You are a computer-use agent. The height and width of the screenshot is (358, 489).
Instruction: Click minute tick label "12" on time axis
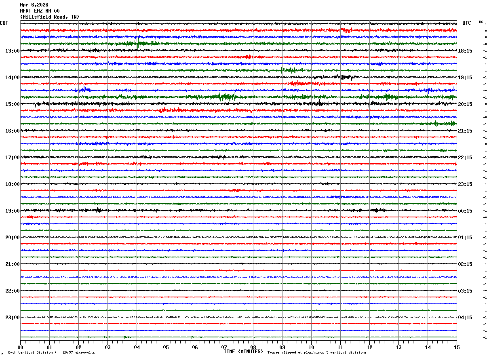click(369, 347)
